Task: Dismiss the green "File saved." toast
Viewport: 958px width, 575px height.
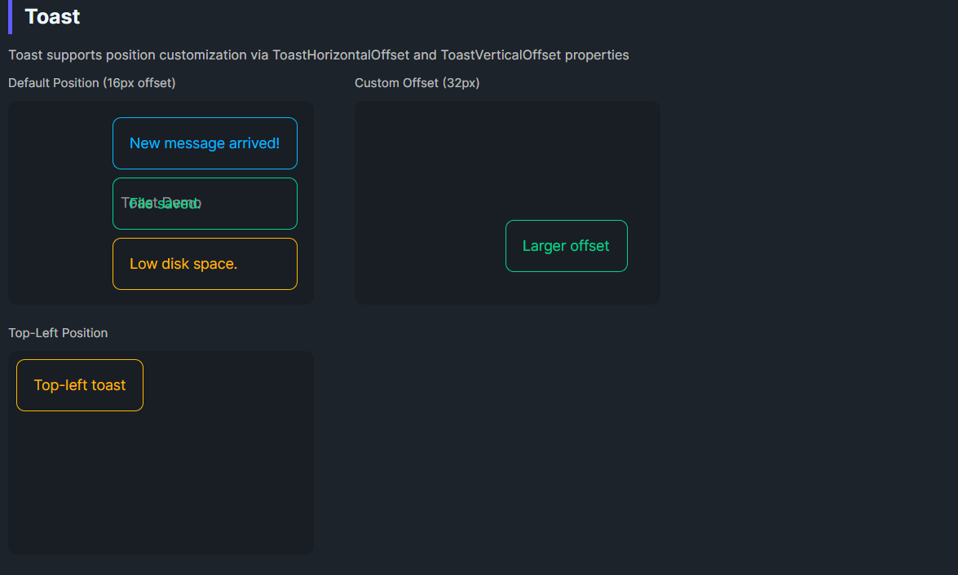Action: click(x=205, y=204)
